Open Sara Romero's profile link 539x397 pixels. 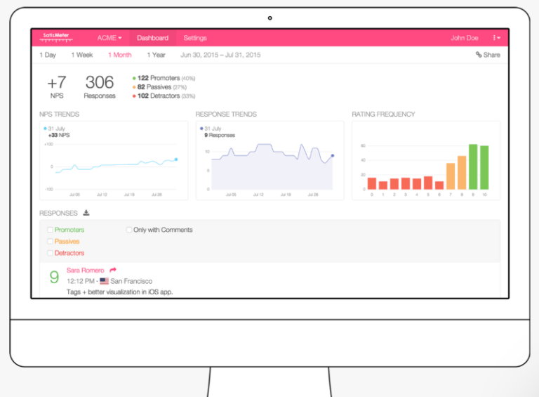(85, 270)
